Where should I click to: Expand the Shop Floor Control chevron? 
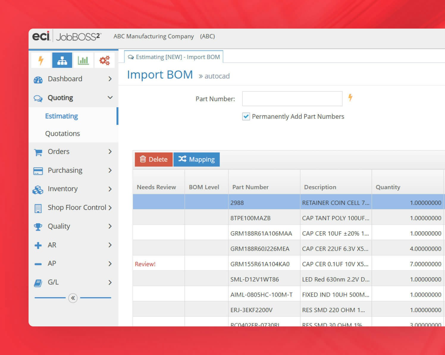point(110,208)
